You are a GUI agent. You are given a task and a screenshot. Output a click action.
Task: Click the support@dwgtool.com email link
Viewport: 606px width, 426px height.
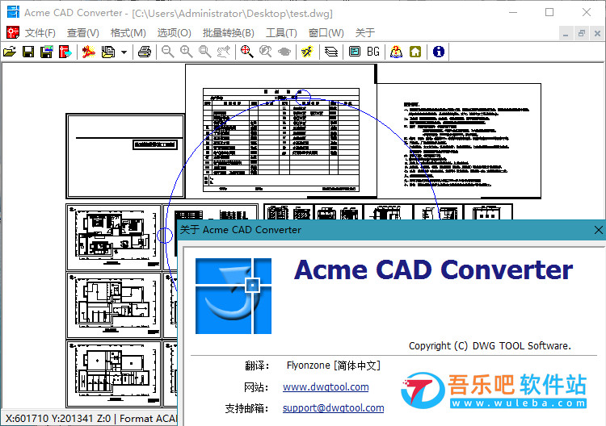point(333,408)
